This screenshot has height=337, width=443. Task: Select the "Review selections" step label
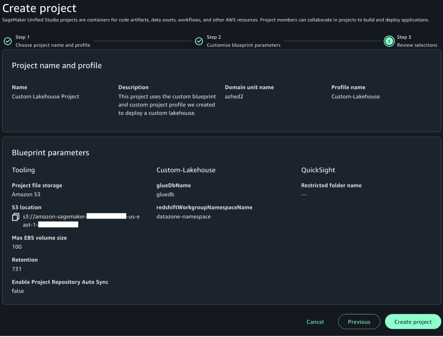pyautogui.click(x=417, y=45)
